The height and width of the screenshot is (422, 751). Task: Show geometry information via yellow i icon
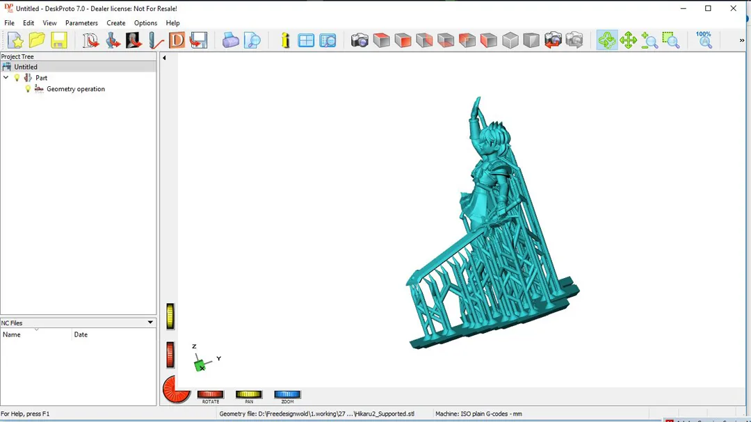tap(286, 40)
